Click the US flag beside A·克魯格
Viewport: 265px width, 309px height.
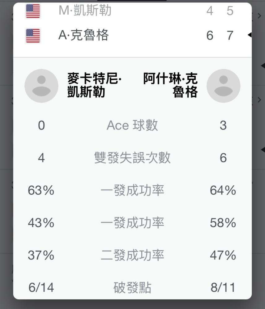coord(33,36)
